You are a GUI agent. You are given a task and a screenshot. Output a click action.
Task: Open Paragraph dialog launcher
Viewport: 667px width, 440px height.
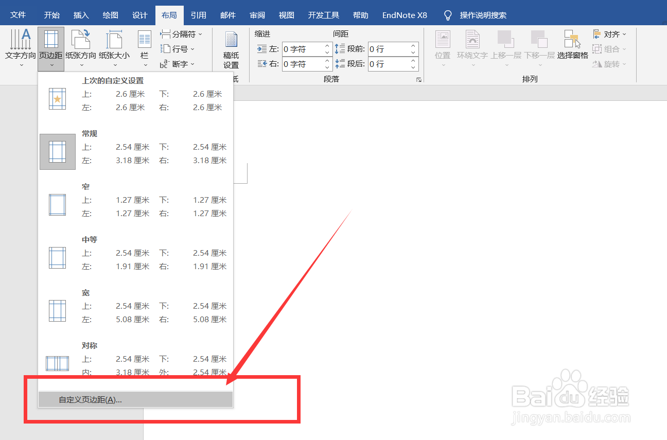tap(419, 80)
